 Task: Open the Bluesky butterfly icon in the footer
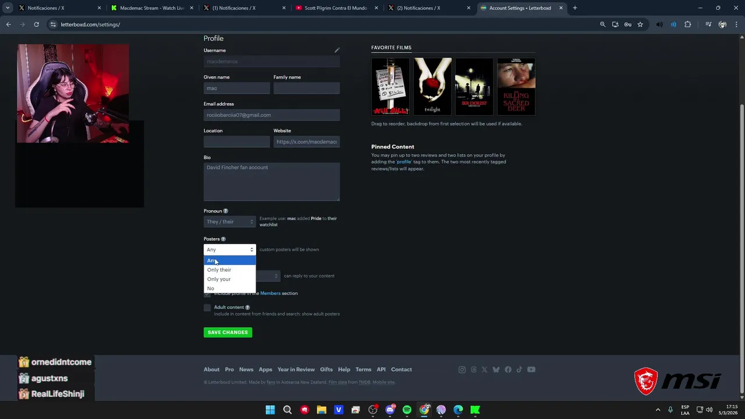(496, 370)
